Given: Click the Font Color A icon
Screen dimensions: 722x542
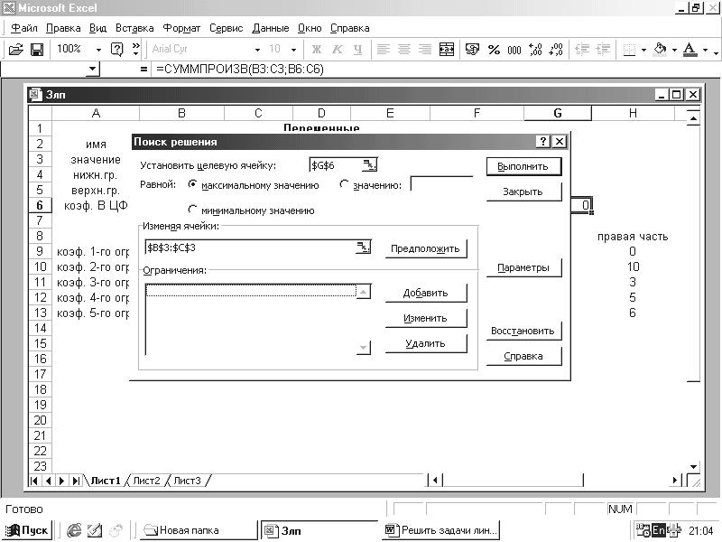Looking at the screenshot, I should tap(690, 49).
